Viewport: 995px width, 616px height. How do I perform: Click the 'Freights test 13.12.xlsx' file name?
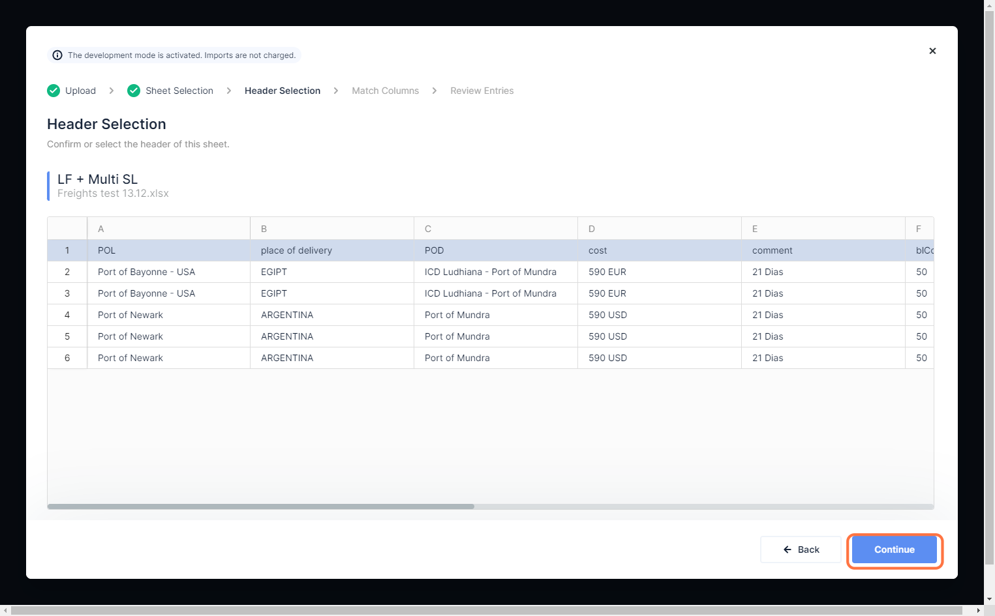click(x=113, y=194)
